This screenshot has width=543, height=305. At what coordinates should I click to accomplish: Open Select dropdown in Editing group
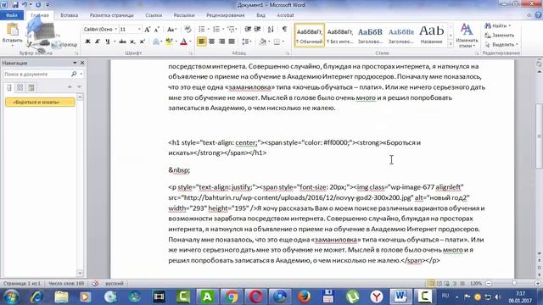click(x=501, y=45)
